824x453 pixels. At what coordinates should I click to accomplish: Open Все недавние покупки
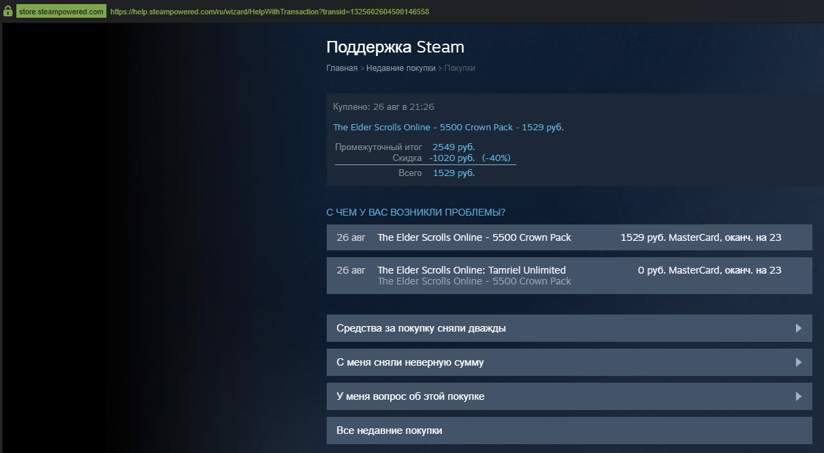pyautogui.click(x=570, y=430)
